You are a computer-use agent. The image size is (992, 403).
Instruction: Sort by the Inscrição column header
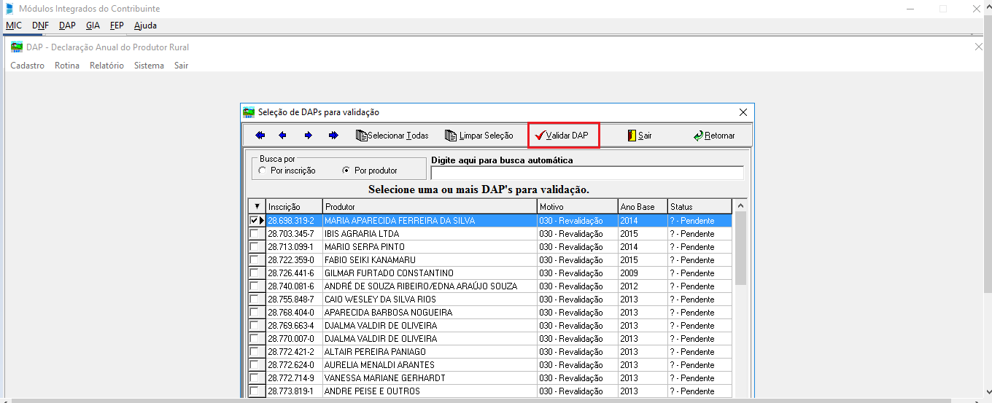point(294,207)
